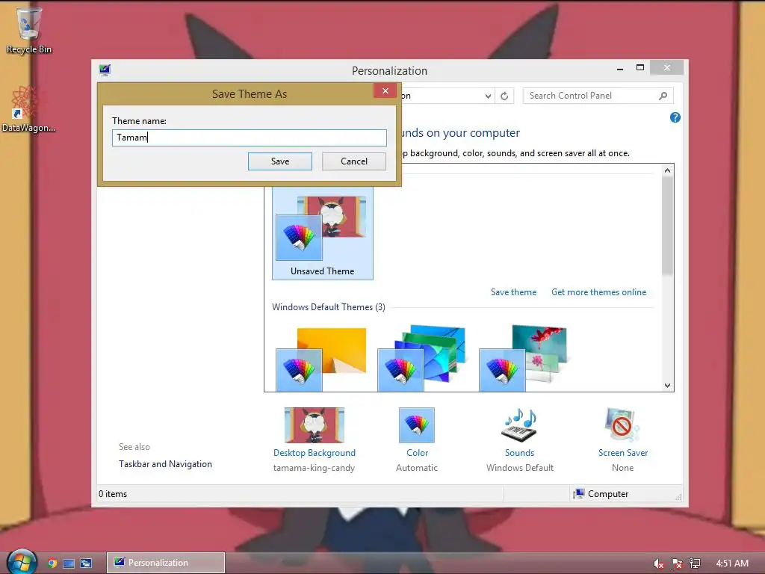Cancel the Save Theme As dialog
The height and width of the screenshot is (574, 765).
tap(353, 161)
